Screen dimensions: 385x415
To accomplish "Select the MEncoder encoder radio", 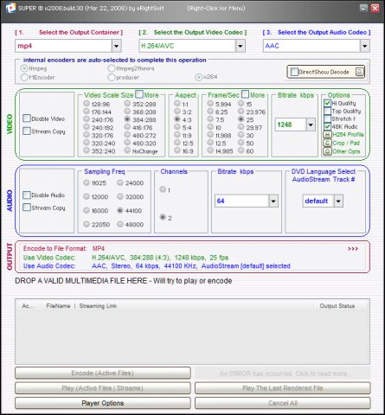I will (24, 77).
